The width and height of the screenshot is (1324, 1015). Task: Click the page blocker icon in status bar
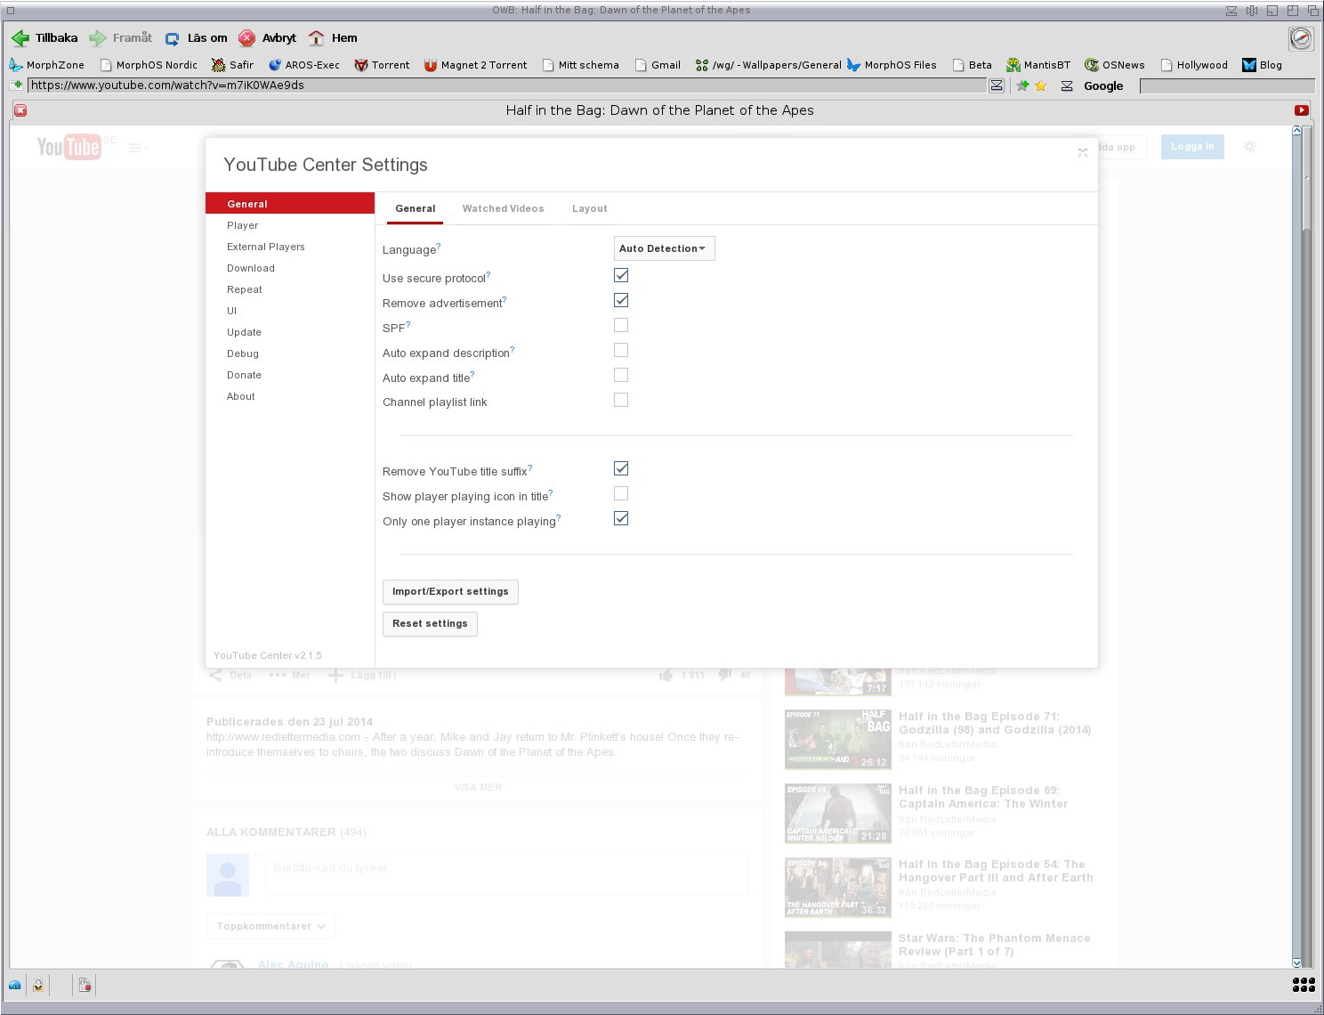85,985
